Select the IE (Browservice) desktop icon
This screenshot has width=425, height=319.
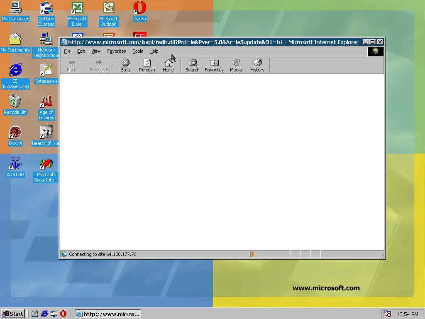(x=15, y=76)
